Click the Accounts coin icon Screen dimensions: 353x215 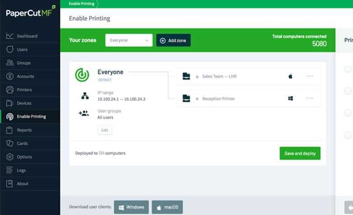pyautogui.click(x=9, y=76)
